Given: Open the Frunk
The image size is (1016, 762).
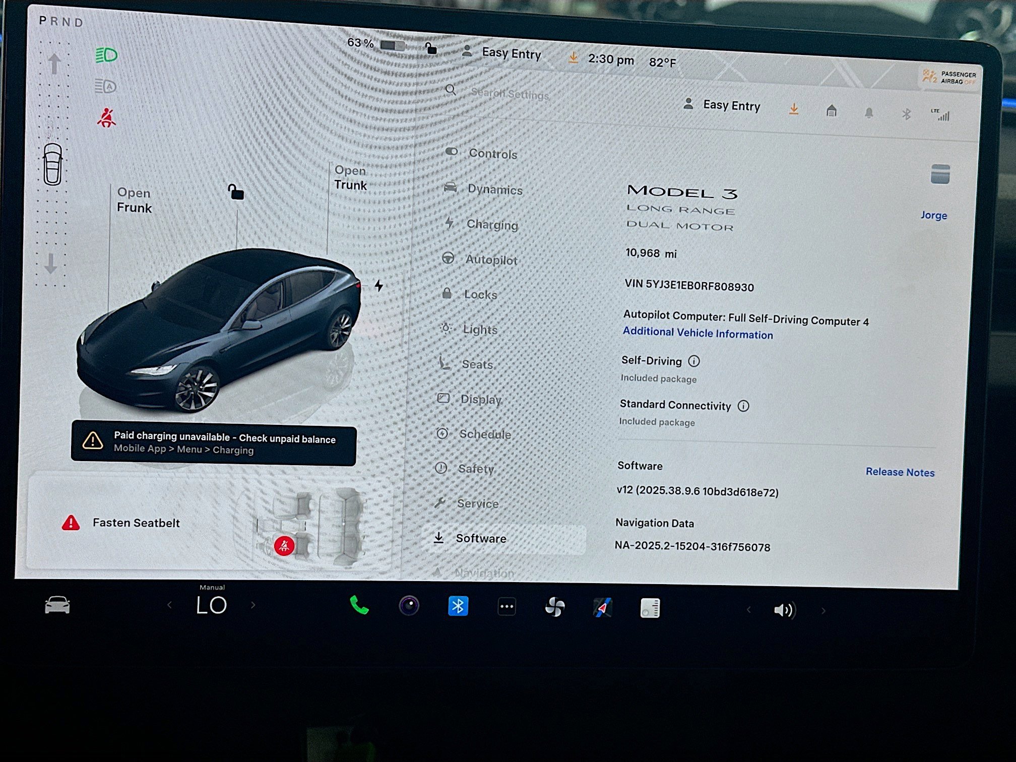Looking at the screenshot, I should coord(134,200).
